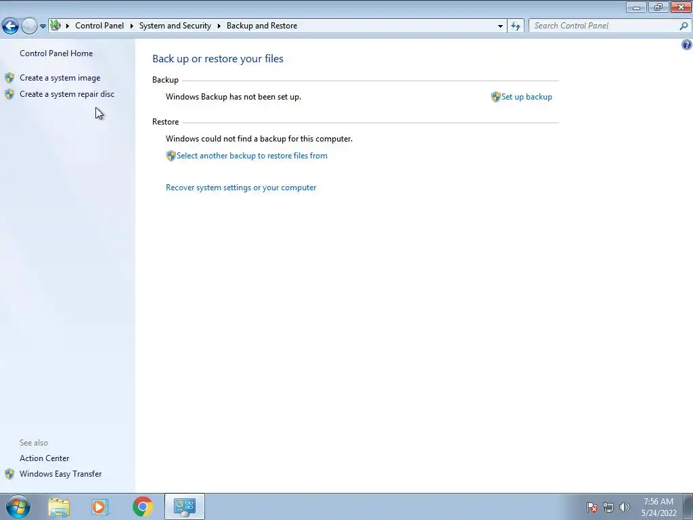Click 'Windows could not find a backup' text
Image resolution: width=693 pixels, height=520 pixels.
pos(259,139)
